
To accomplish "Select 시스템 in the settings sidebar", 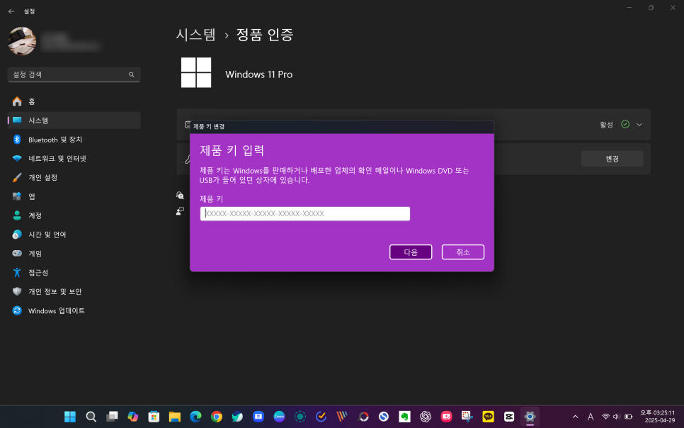I will (74, 120).
